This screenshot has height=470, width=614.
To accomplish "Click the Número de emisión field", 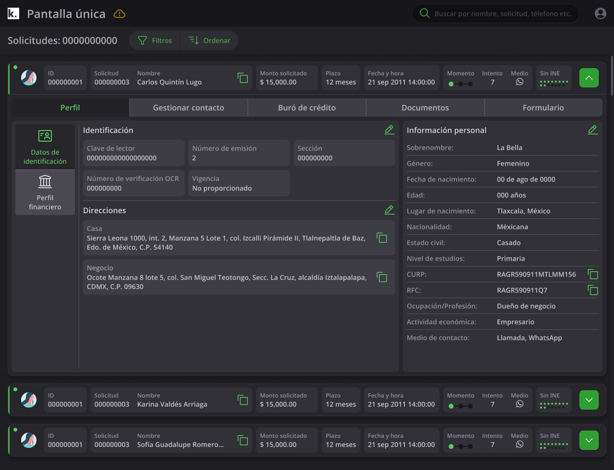I will tap(239, 153).
